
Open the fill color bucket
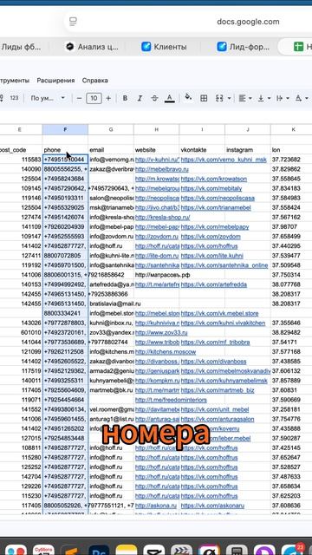click(188, 98)
